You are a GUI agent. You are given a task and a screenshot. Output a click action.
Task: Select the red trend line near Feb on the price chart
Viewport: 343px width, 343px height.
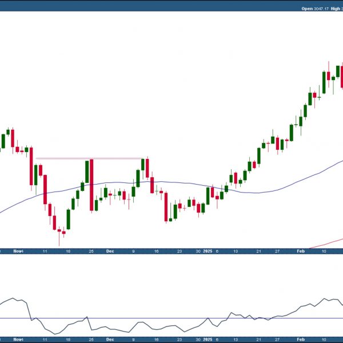point(326,244)
